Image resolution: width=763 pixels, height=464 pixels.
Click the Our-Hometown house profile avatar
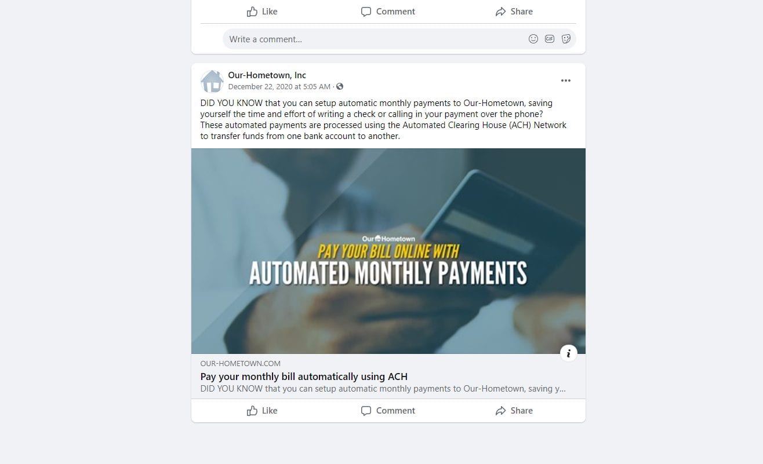pos(212,81)
